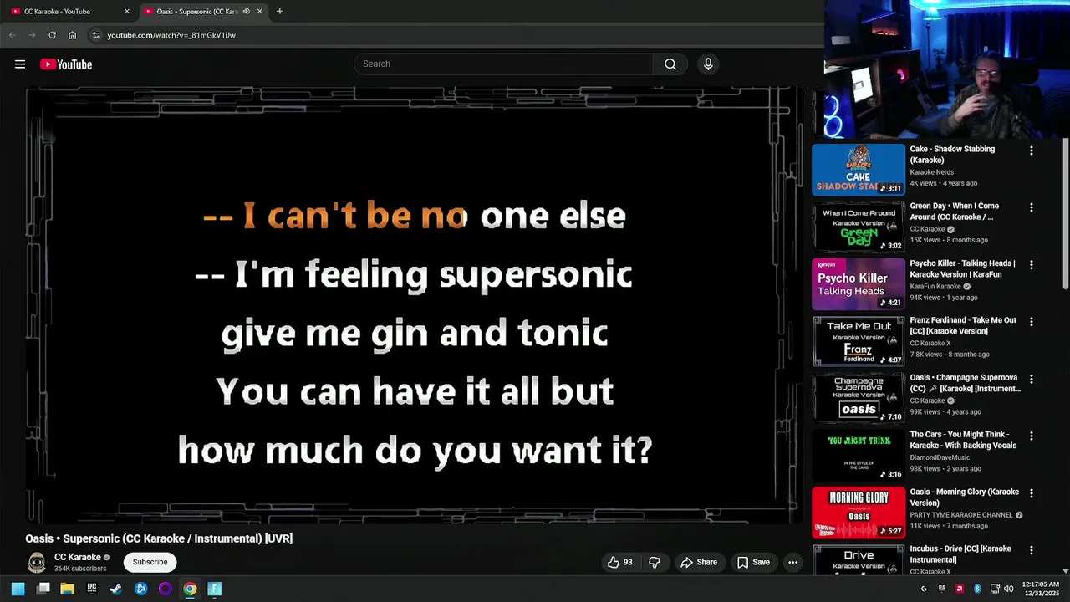Open KaraFun Karaoke channel text
Screen dimensions: 1070x602
click(x=935, y=287)
